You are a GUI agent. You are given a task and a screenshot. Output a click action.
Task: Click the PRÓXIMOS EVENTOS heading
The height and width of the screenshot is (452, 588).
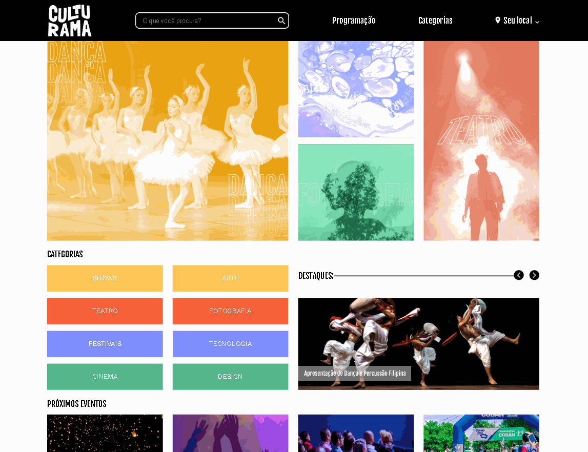pos(77,404)
